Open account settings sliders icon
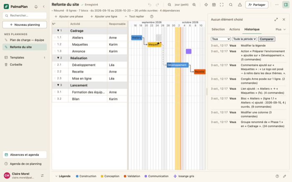This screenshot has width=292, height=182. [42, 175]
